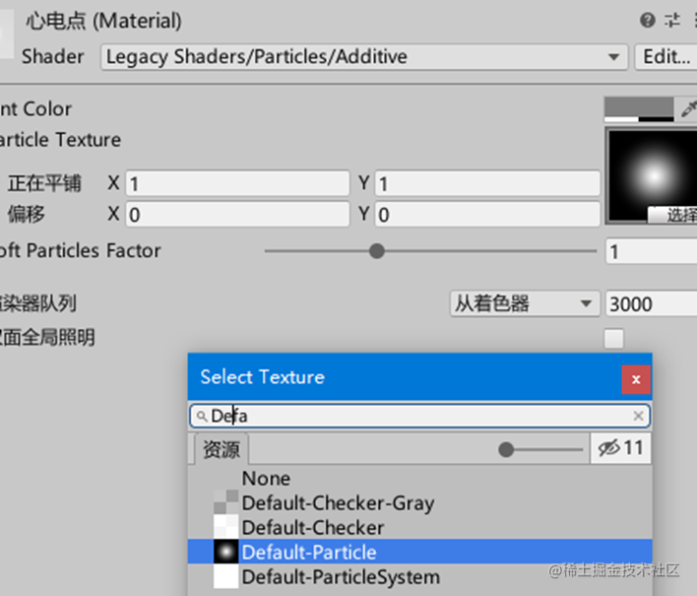Click the tiling X input field
The width and height of the screenshot is (697, 596).
[x=237, y=183]
